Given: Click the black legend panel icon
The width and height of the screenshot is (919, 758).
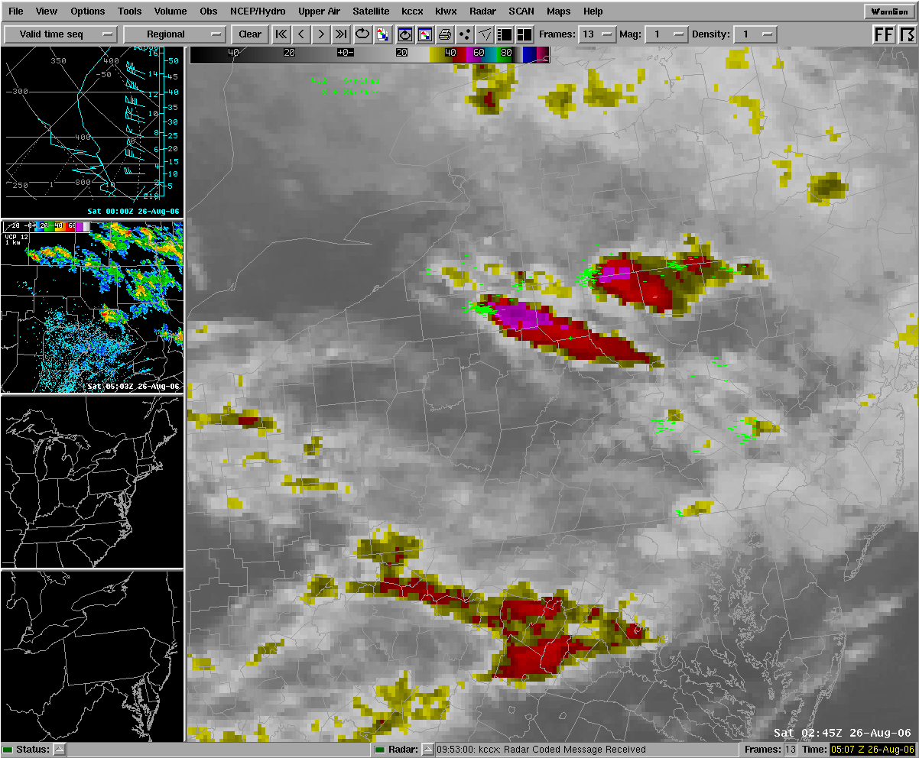Looking at the screenshot, I should point(505,34).
